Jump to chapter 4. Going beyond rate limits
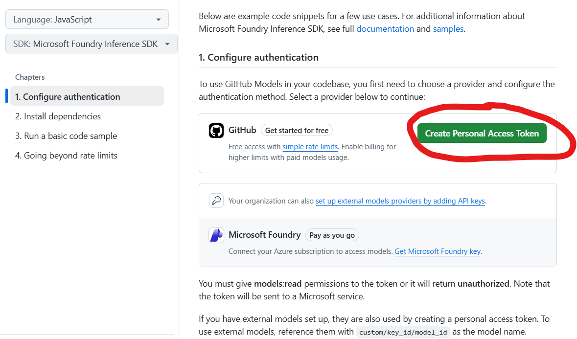The height and width of the screenshot is (339, 577). (x=66, y=156)
